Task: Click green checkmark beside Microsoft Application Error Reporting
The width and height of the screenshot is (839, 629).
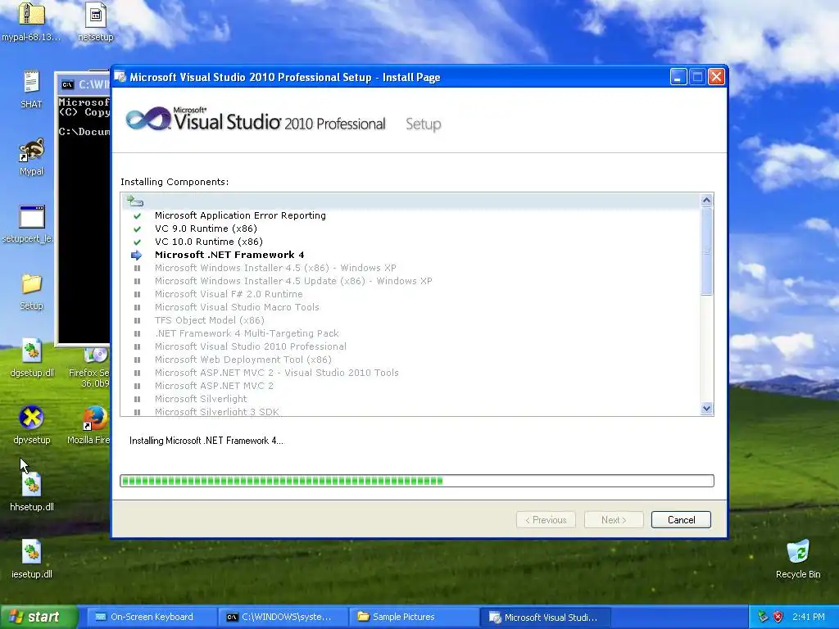Action: coord(137,215)
